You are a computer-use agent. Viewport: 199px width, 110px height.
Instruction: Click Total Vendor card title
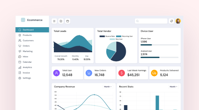click(x=104, y=31)
